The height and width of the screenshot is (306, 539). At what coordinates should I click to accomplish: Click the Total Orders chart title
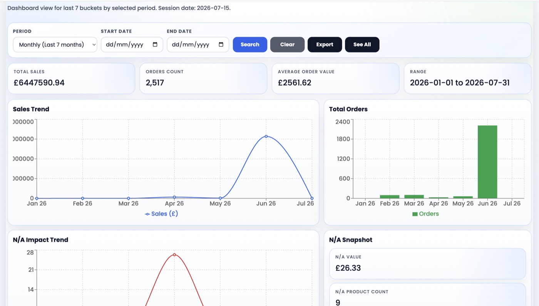coord(348,109)
